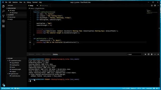Split the terminal panel

coord(148,54)
